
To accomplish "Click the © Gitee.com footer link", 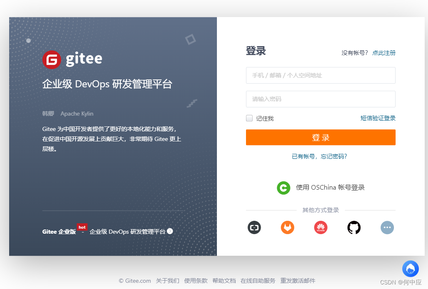I will pos(135,281).
